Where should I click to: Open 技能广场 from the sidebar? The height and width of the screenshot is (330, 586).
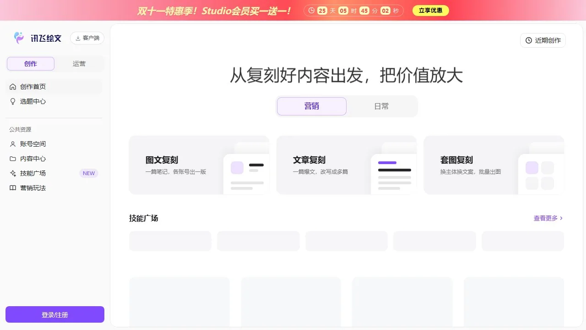click(54, 173)
